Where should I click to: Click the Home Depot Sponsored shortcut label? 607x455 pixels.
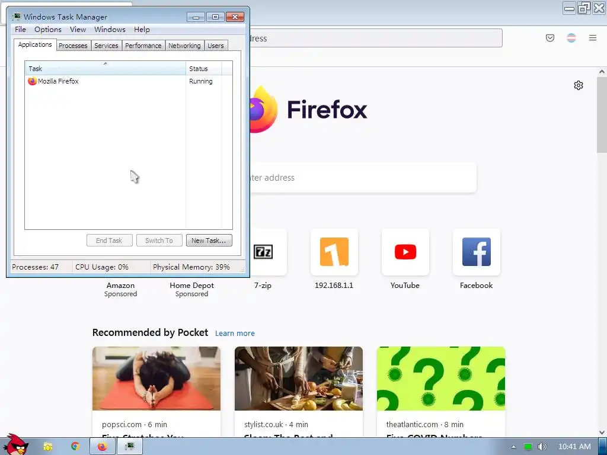pos(191,289)
